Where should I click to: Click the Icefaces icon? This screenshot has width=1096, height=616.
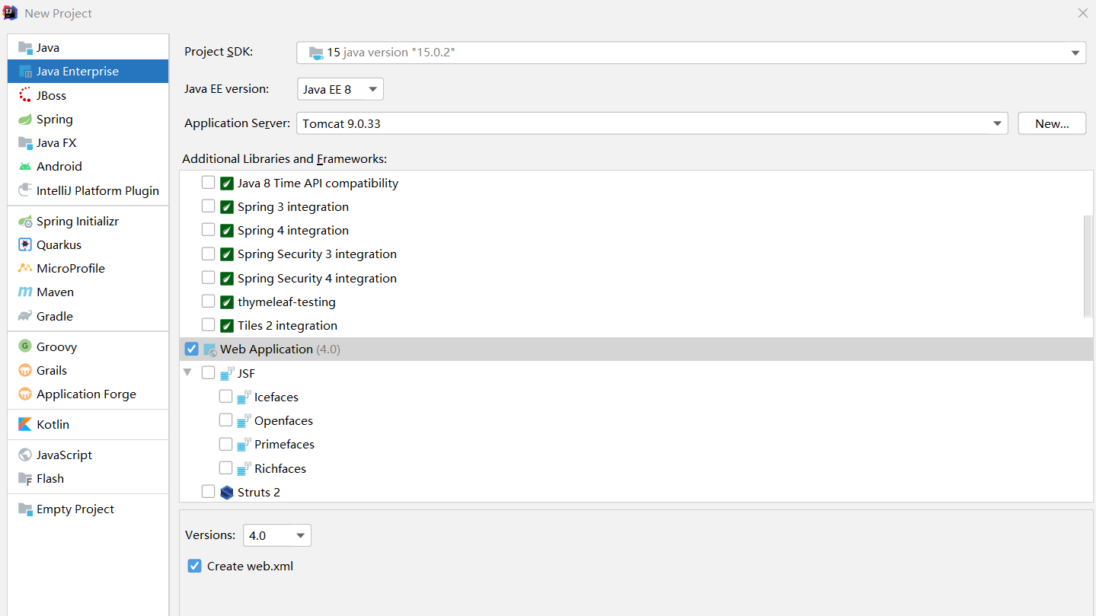(x=244, y=397)
